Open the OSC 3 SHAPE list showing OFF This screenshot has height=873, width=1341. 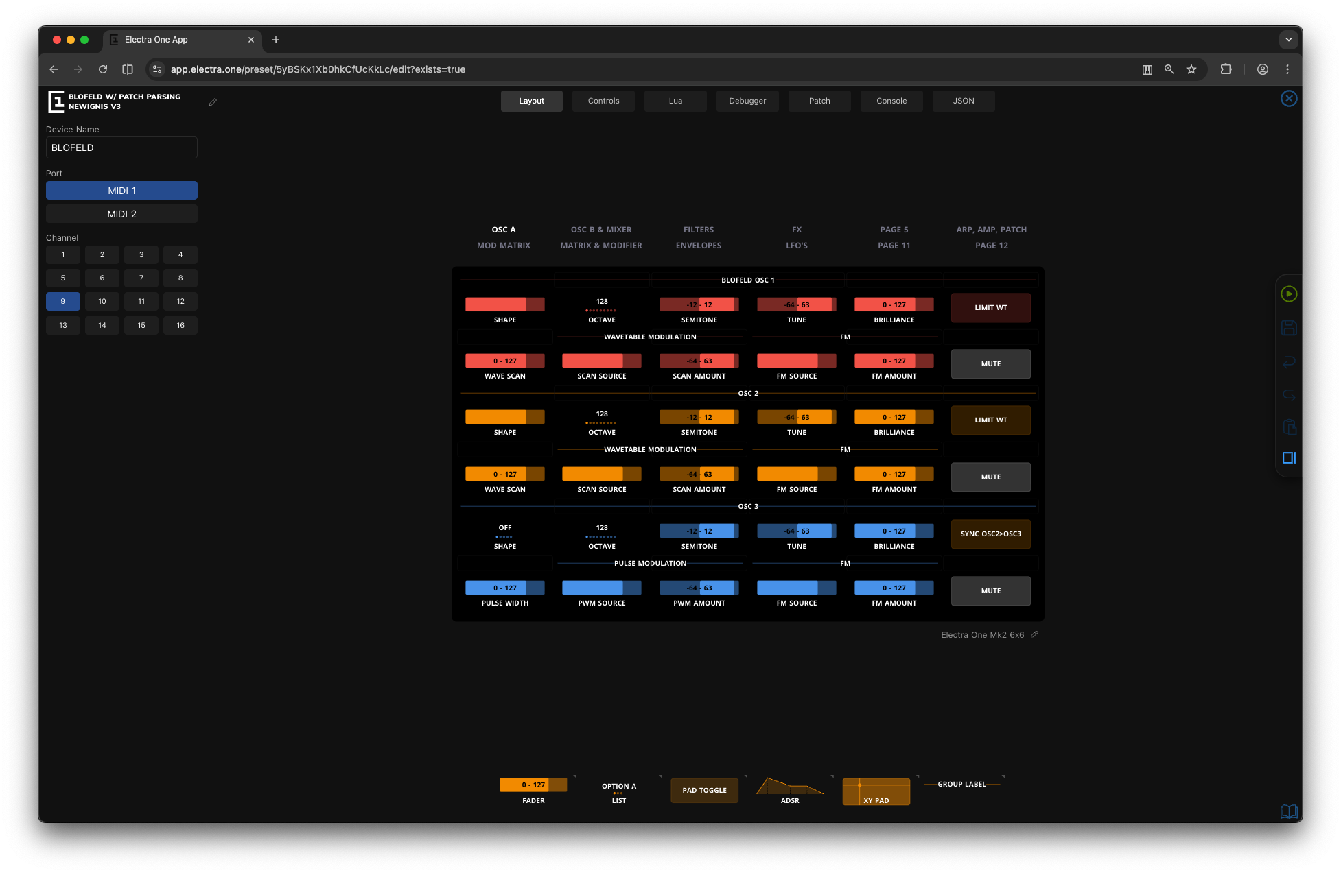[505, 536]
